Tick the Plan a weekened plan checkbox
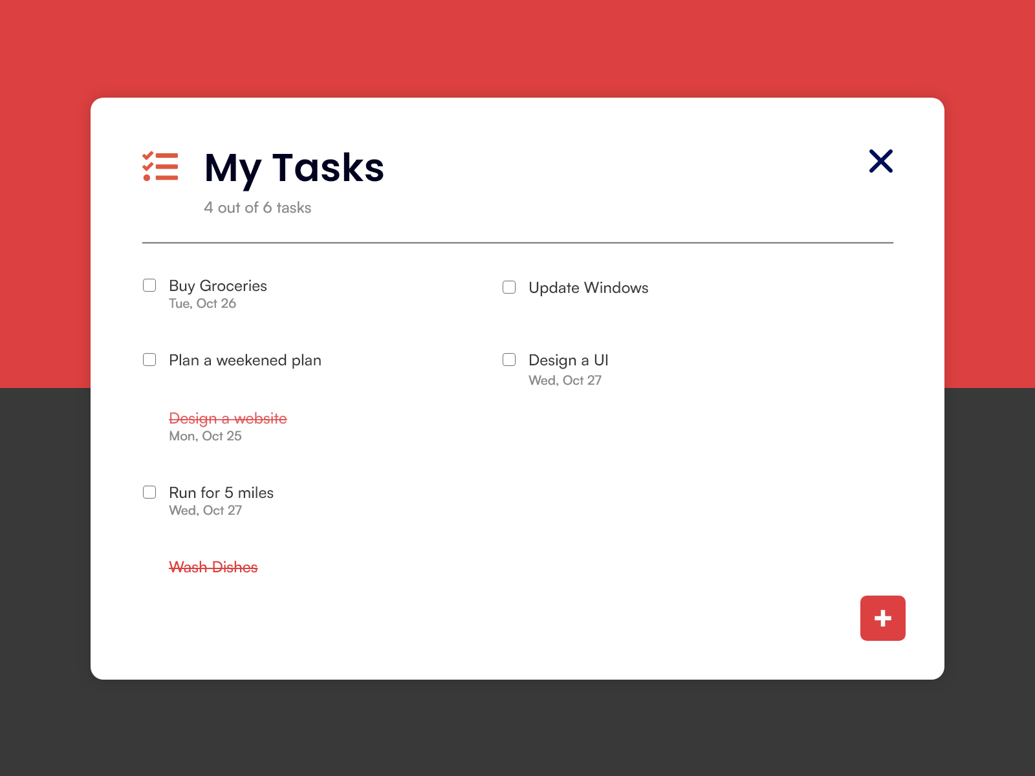 click(149, 360)
